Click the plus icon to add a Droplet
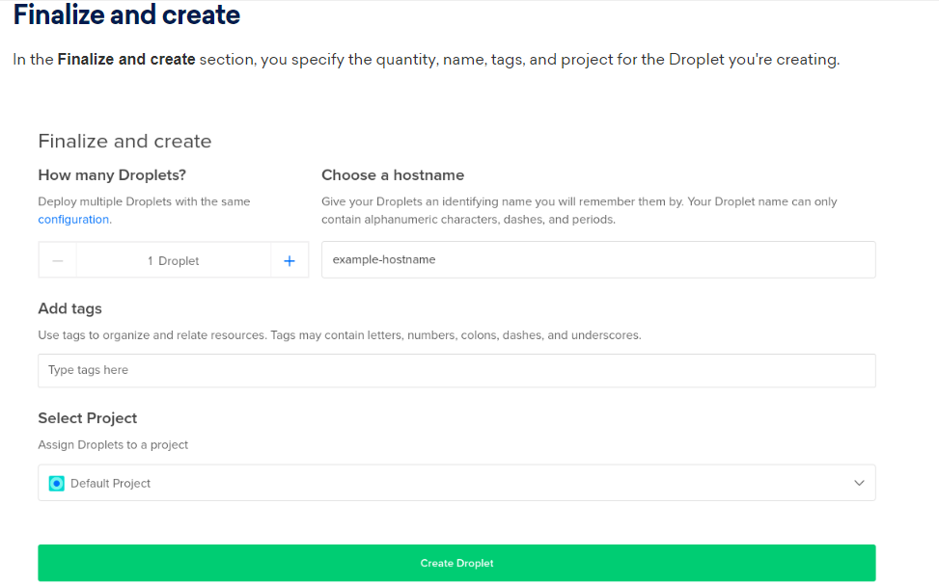939x584 pixels. tap(290, 260)
